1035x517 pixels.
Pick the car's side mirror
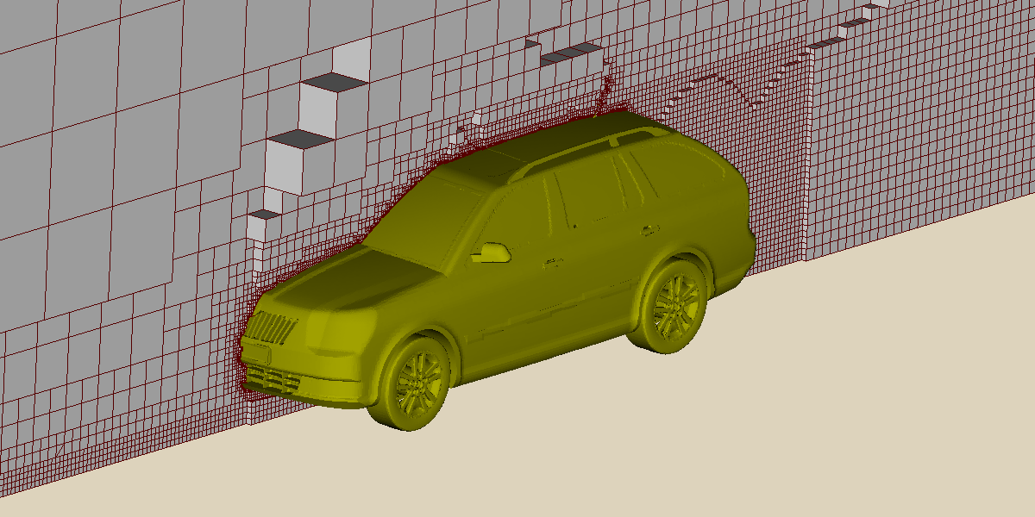[x=491, y=253]
